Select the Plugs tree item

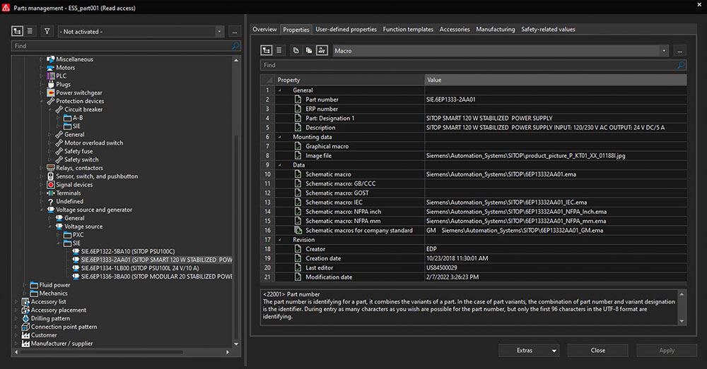click(63, 84)
